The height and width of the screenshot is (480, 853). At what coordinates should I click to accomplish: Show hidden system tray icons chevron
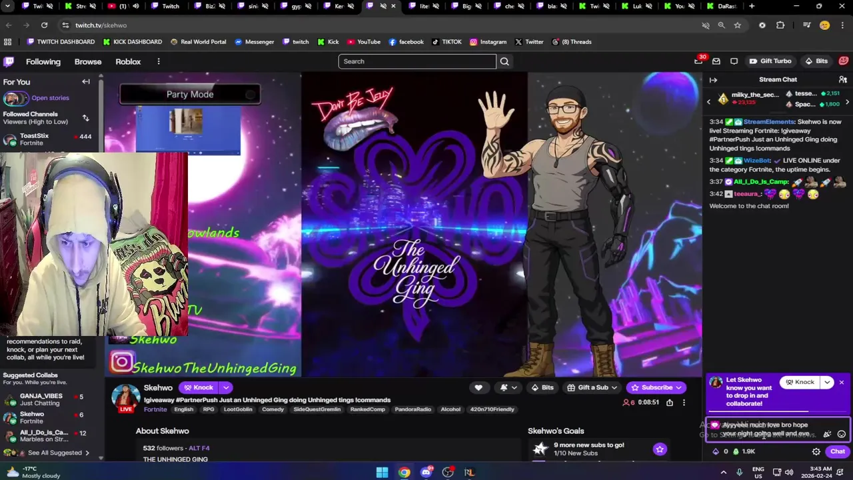click(724, 472)
